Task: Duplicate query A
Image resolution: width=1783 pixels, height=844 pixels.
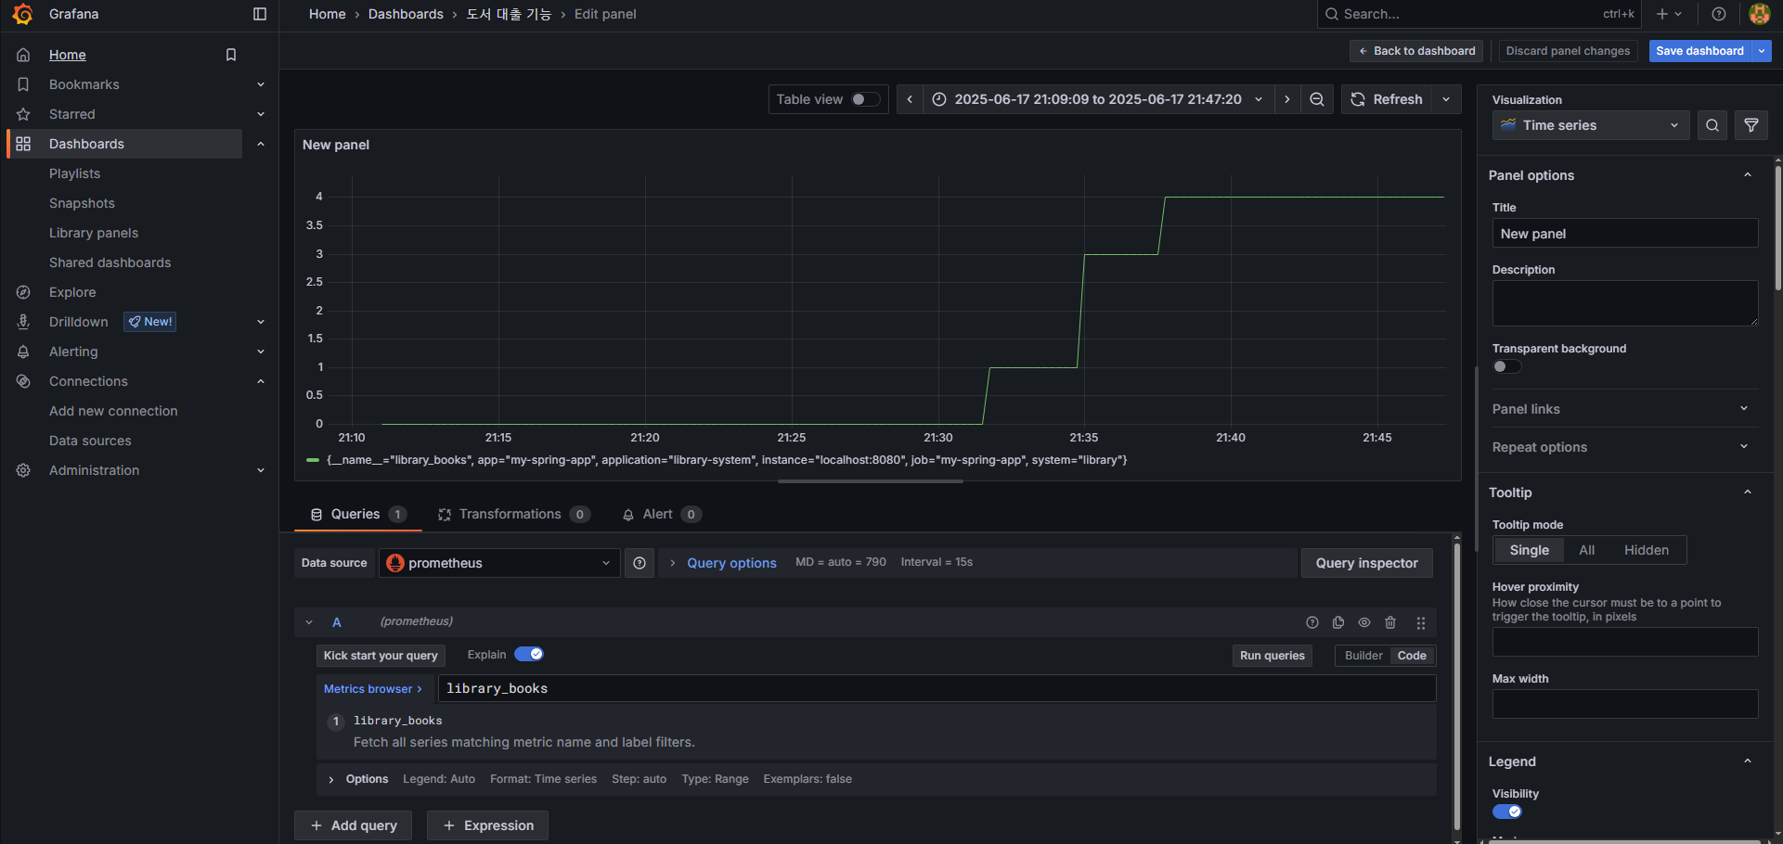Action: 1338,622
